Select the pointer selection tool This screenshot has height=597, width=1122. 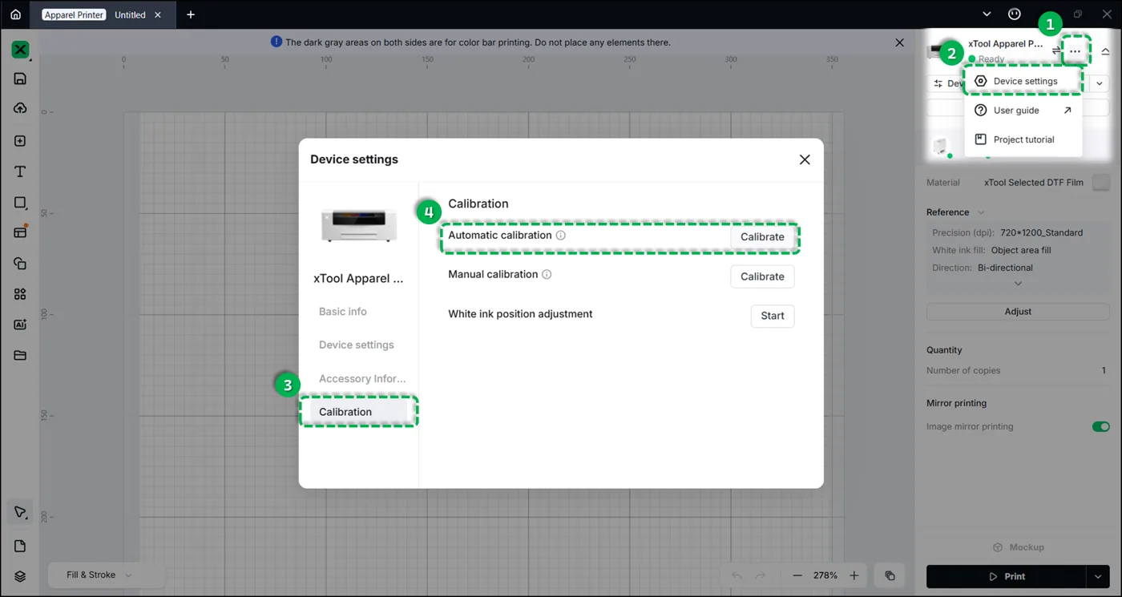point(20,512)
